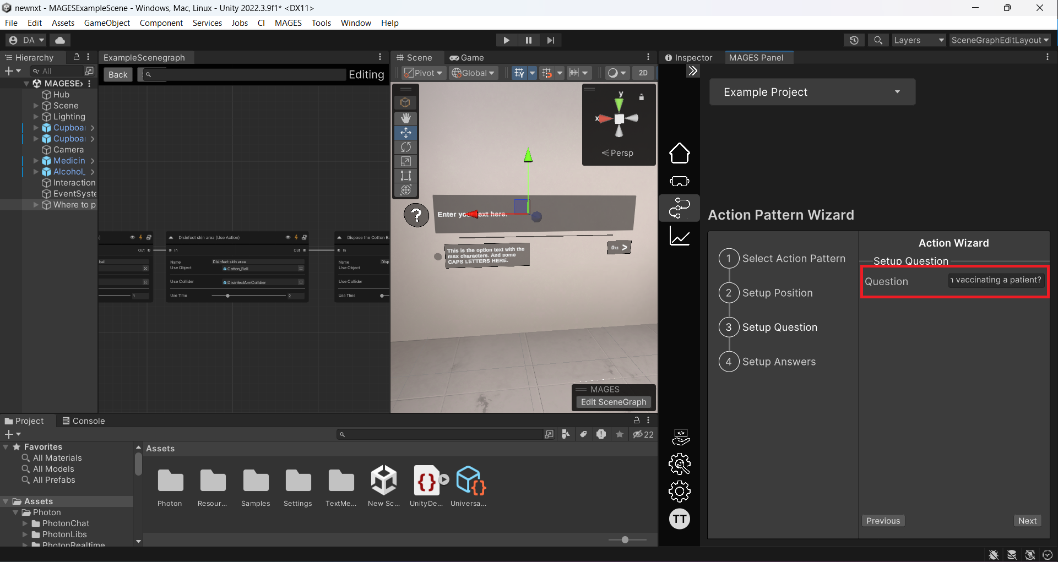Open the scenegraph section icon in MAGES Panel

pyautogui.click(x=680, y=208)
